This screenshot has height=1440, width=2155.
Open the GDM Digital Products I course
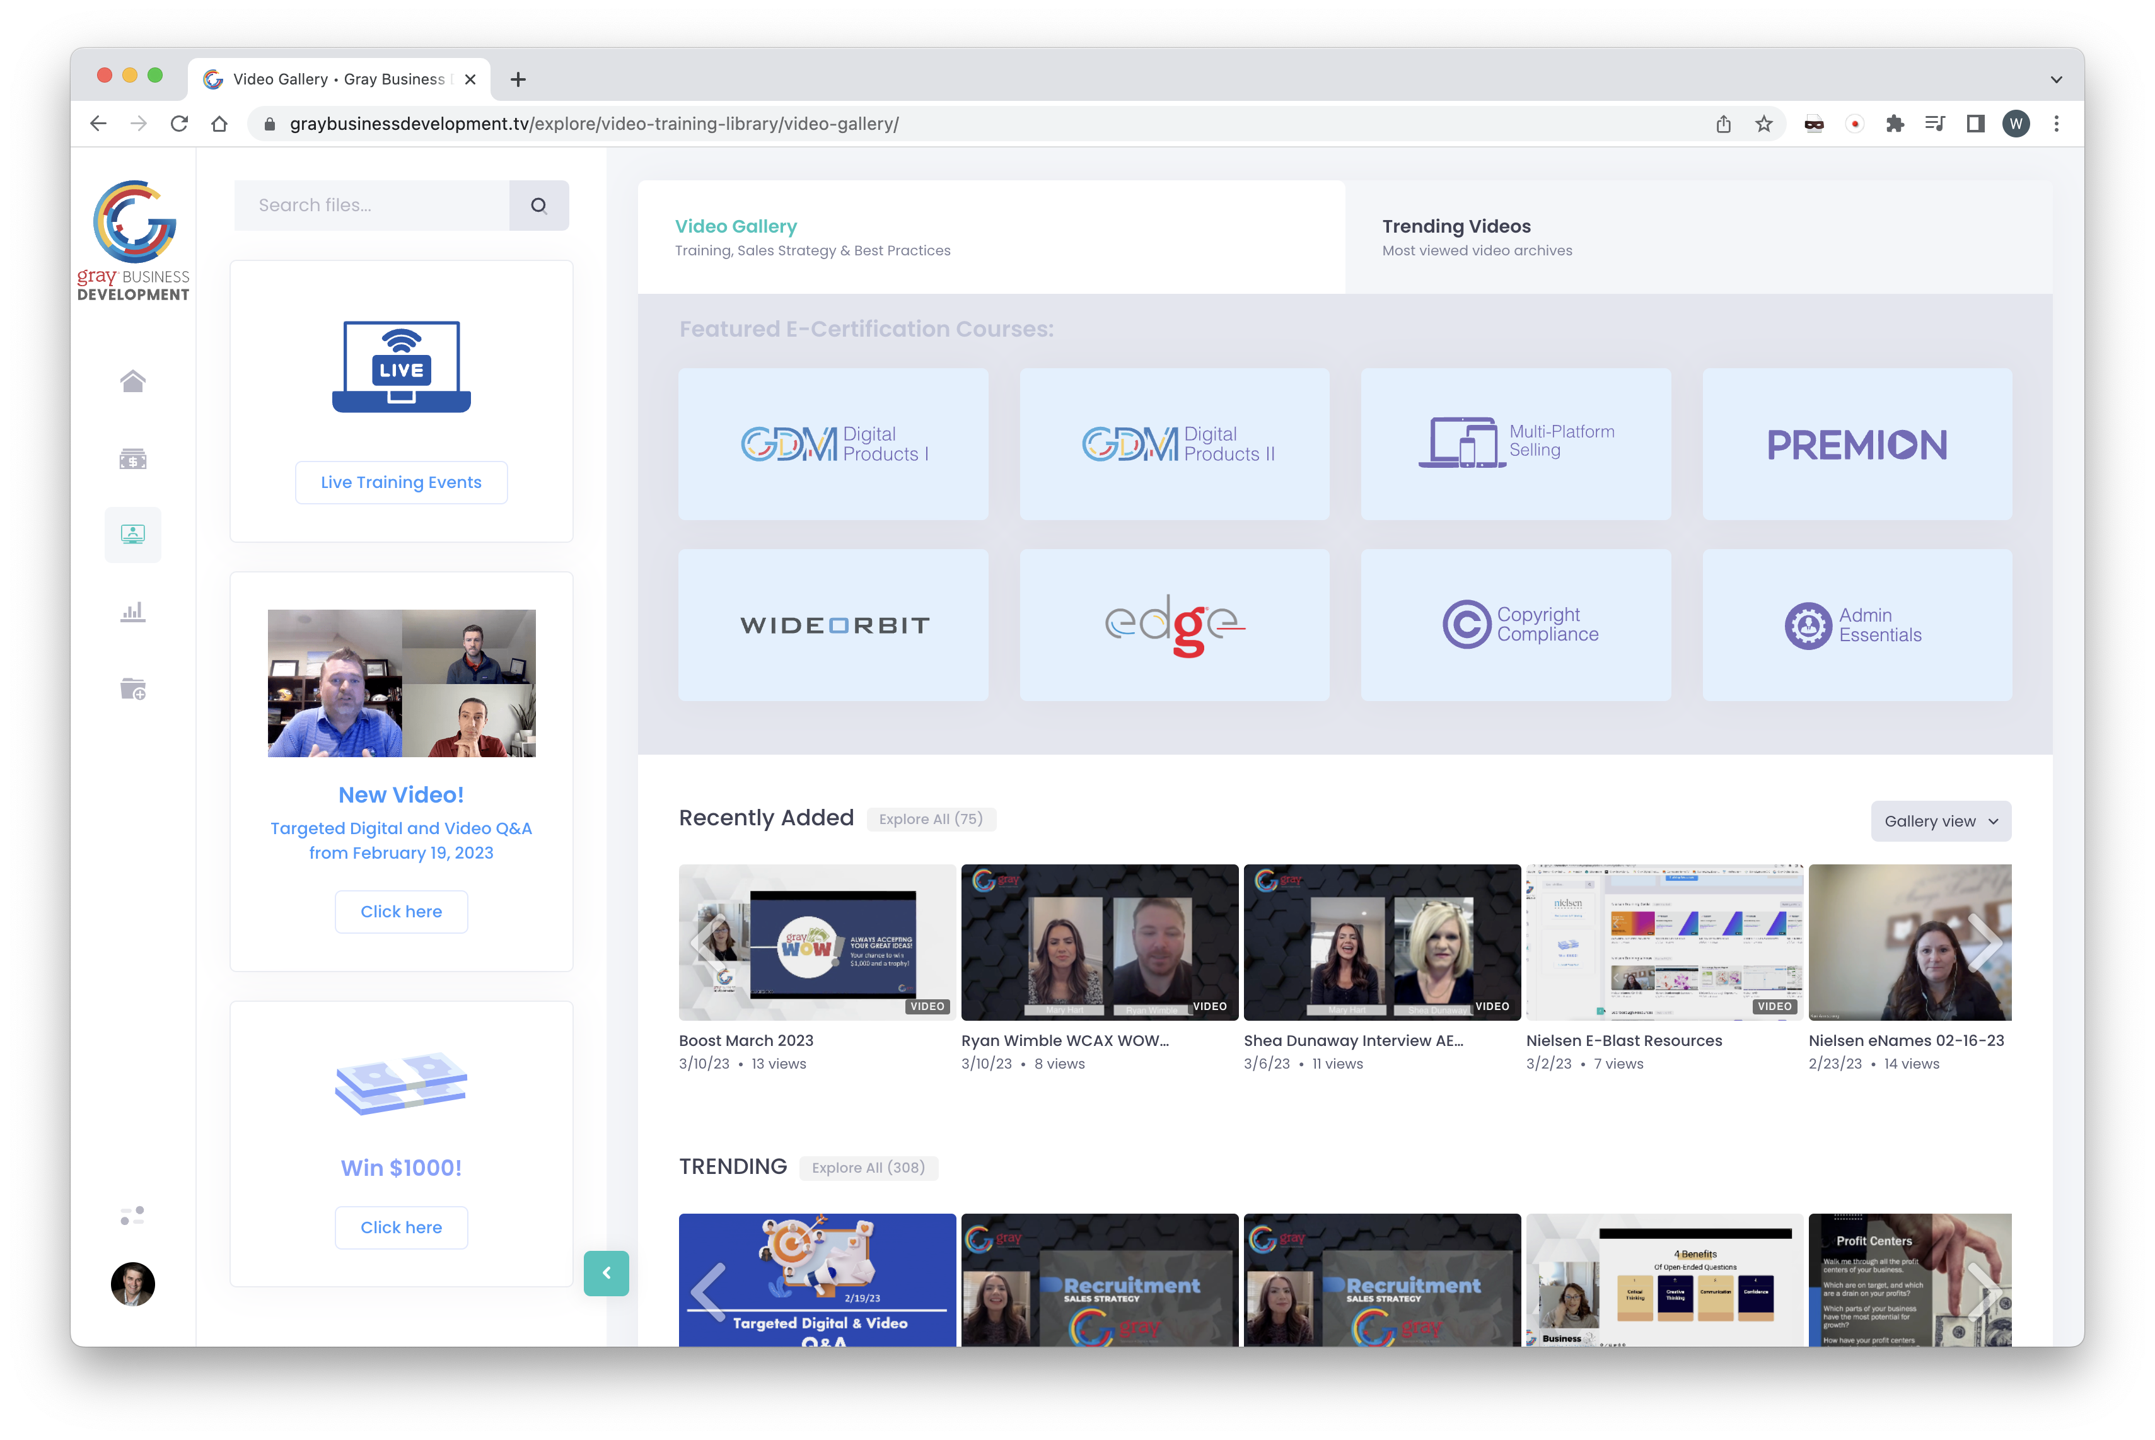[x=833, y=444]
